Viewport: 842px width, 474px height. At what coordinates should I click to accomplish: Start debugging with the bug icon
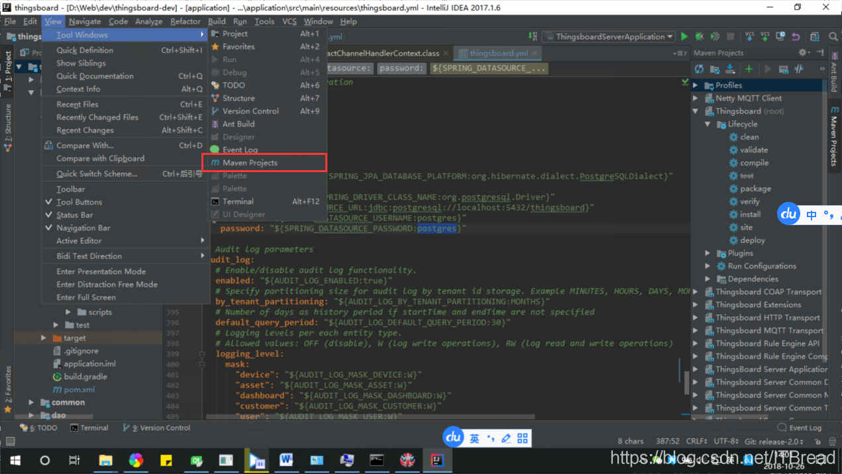[700, 36]
